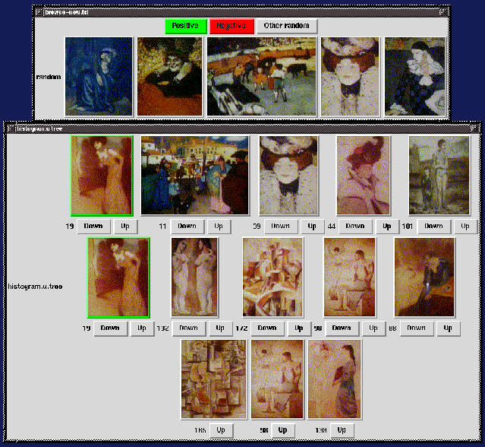Viewport: 485px width, 447px height.
Task: Click the Down button for image 132
Action: [189, 328]
